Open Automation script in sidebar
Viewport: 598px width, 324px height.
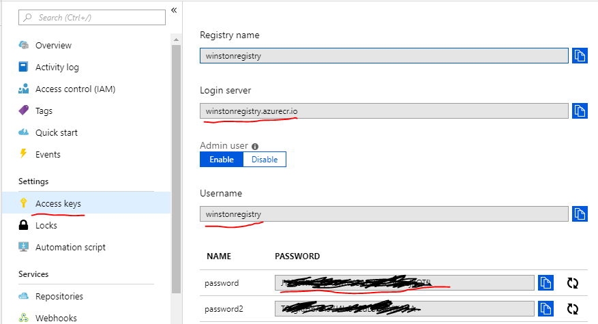(x=70, y=247)
